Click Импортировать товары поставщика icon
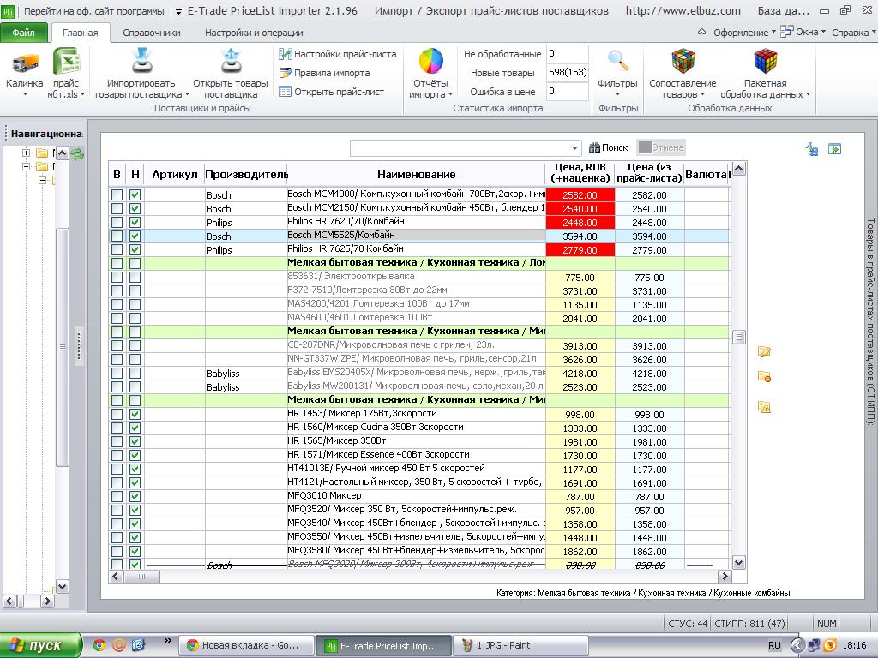This screenshot has width=878, height=658. 141,61
